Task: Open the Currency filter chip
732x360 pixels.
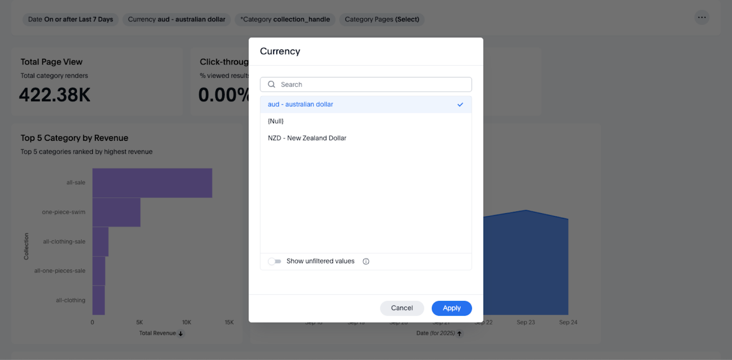Action: point(177,20)
